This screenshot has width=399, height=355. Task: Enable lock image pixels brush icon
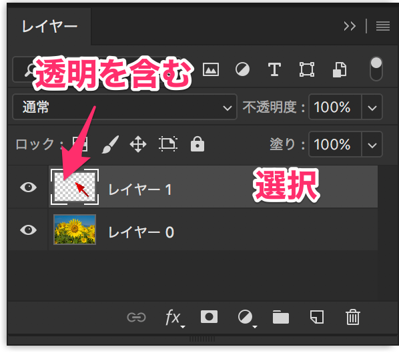pos(110,144)
